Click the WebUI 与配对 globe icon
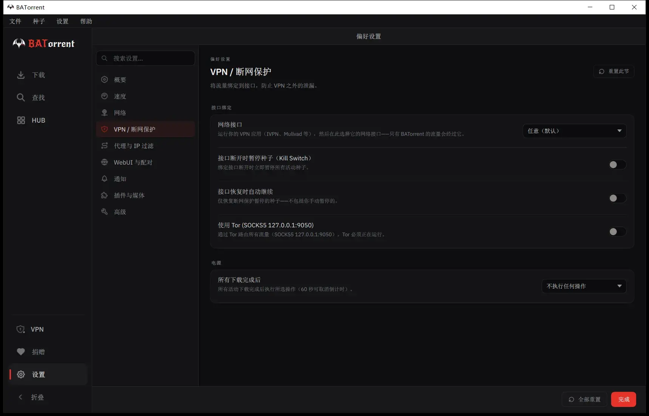Image resolution: width=649 pixels, height=416 pixels. pyautogui.click(x=105, y=162)
